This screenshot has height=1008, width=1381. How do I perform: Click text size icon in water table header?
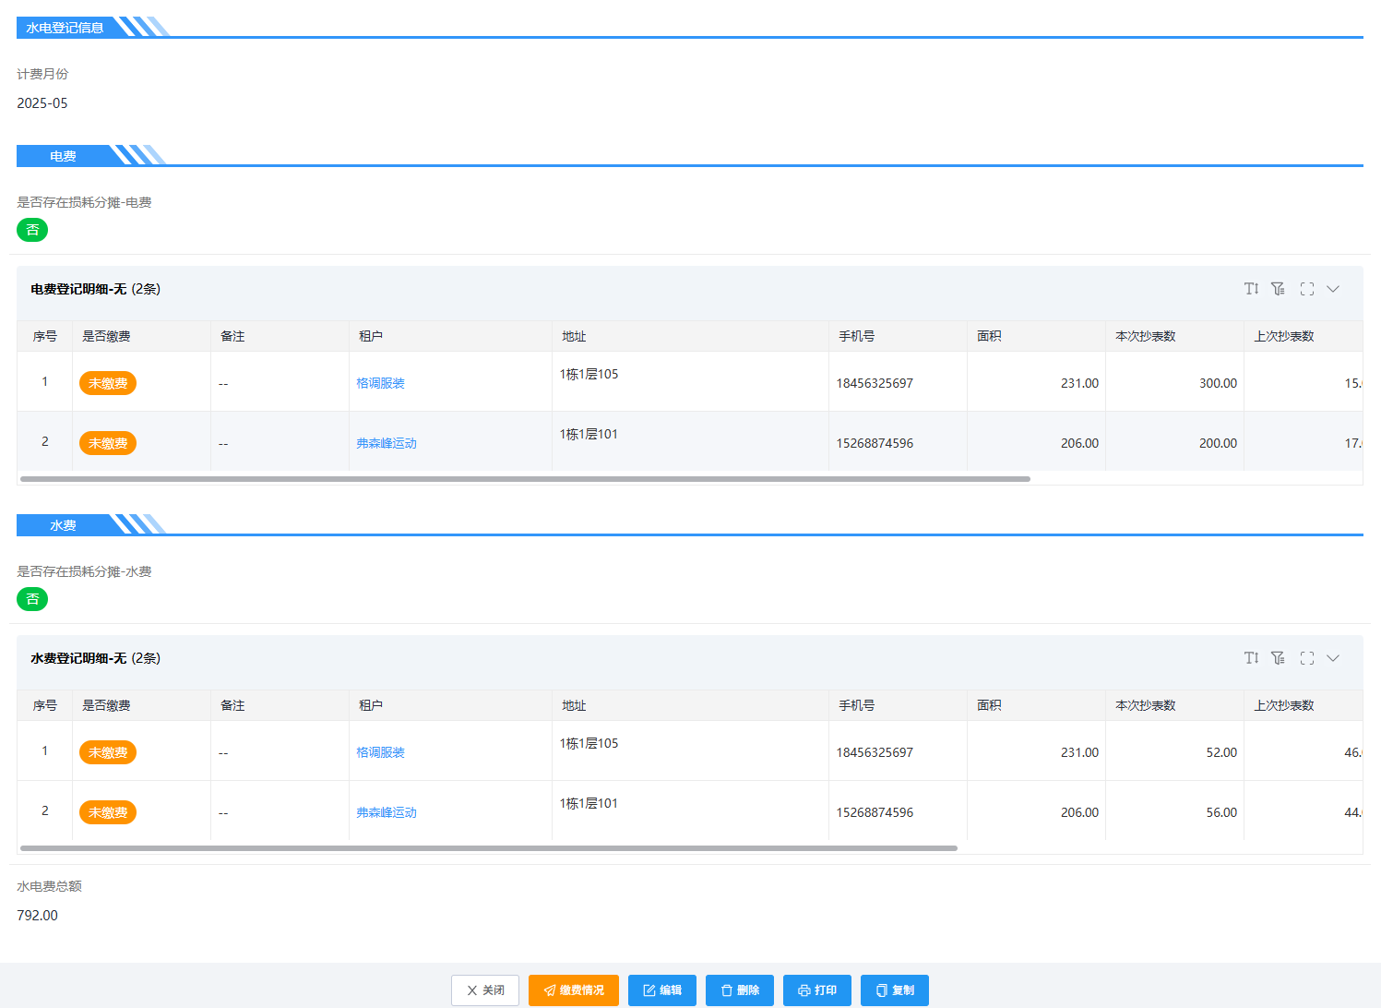pyautogui.click(x=1251, y=658)
